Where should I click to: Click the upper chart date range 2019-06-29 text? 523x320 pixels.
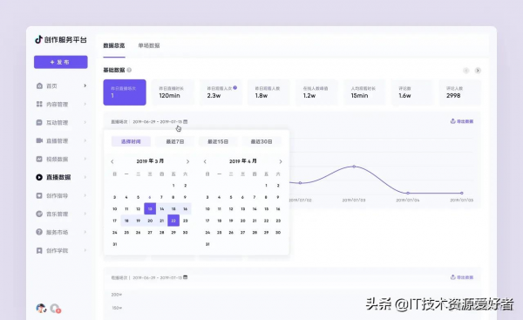158,121
